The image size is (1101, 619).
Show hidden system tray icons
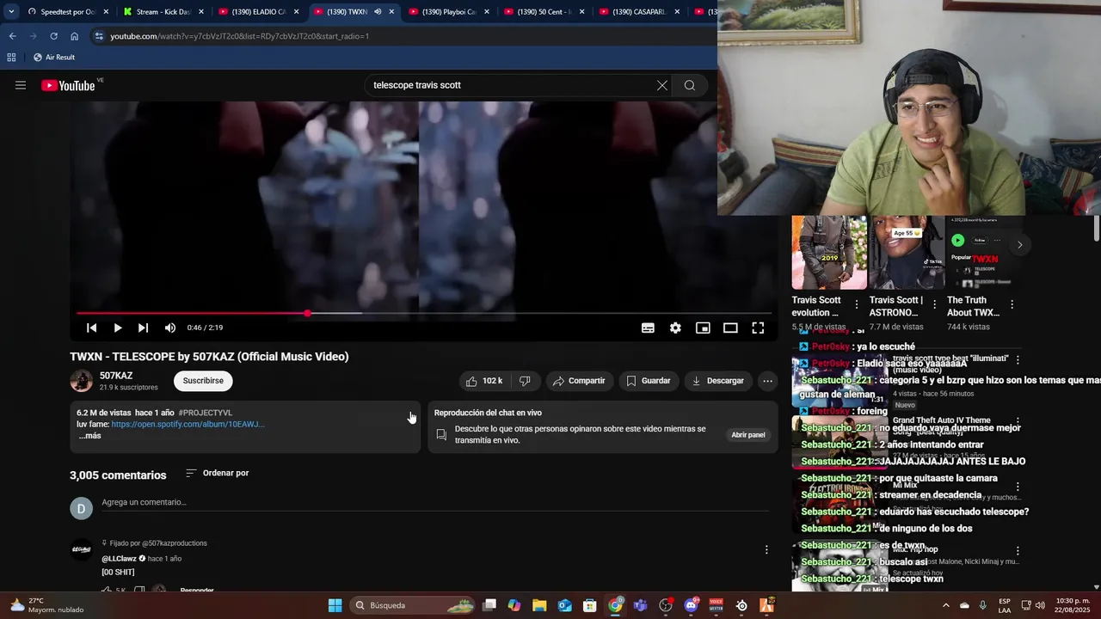coord(945,605)
